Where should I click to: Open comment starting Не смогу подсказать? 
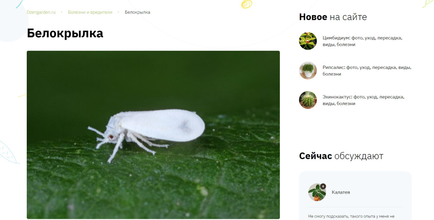click(351, 216)
